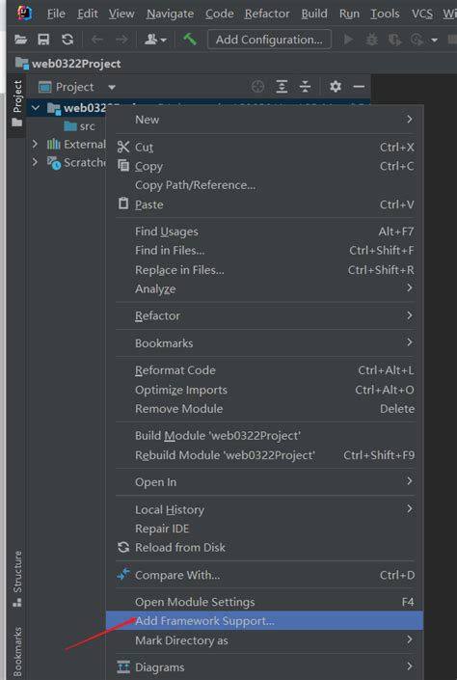Click the Synchronize refresh icon

67,40
